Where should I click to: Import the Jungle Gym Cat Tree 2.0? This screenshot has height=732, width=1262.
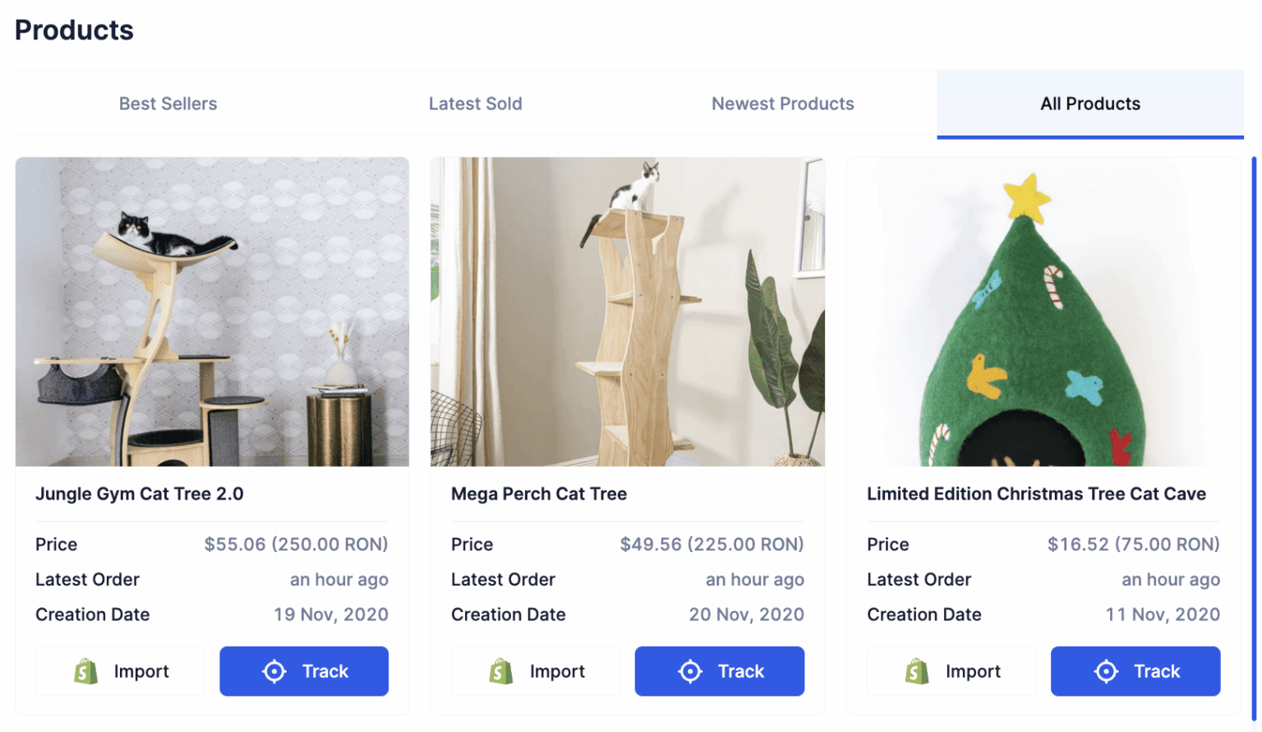pos(119,671)
